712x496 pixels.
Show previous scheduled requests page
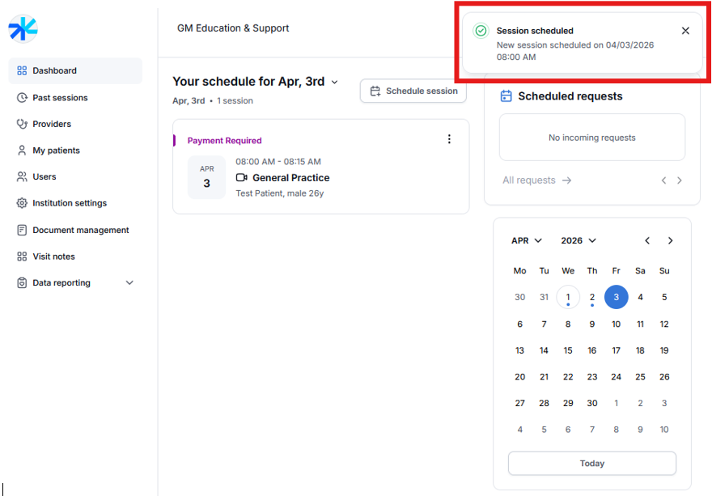pyautogui.click(x=663, y=180)
